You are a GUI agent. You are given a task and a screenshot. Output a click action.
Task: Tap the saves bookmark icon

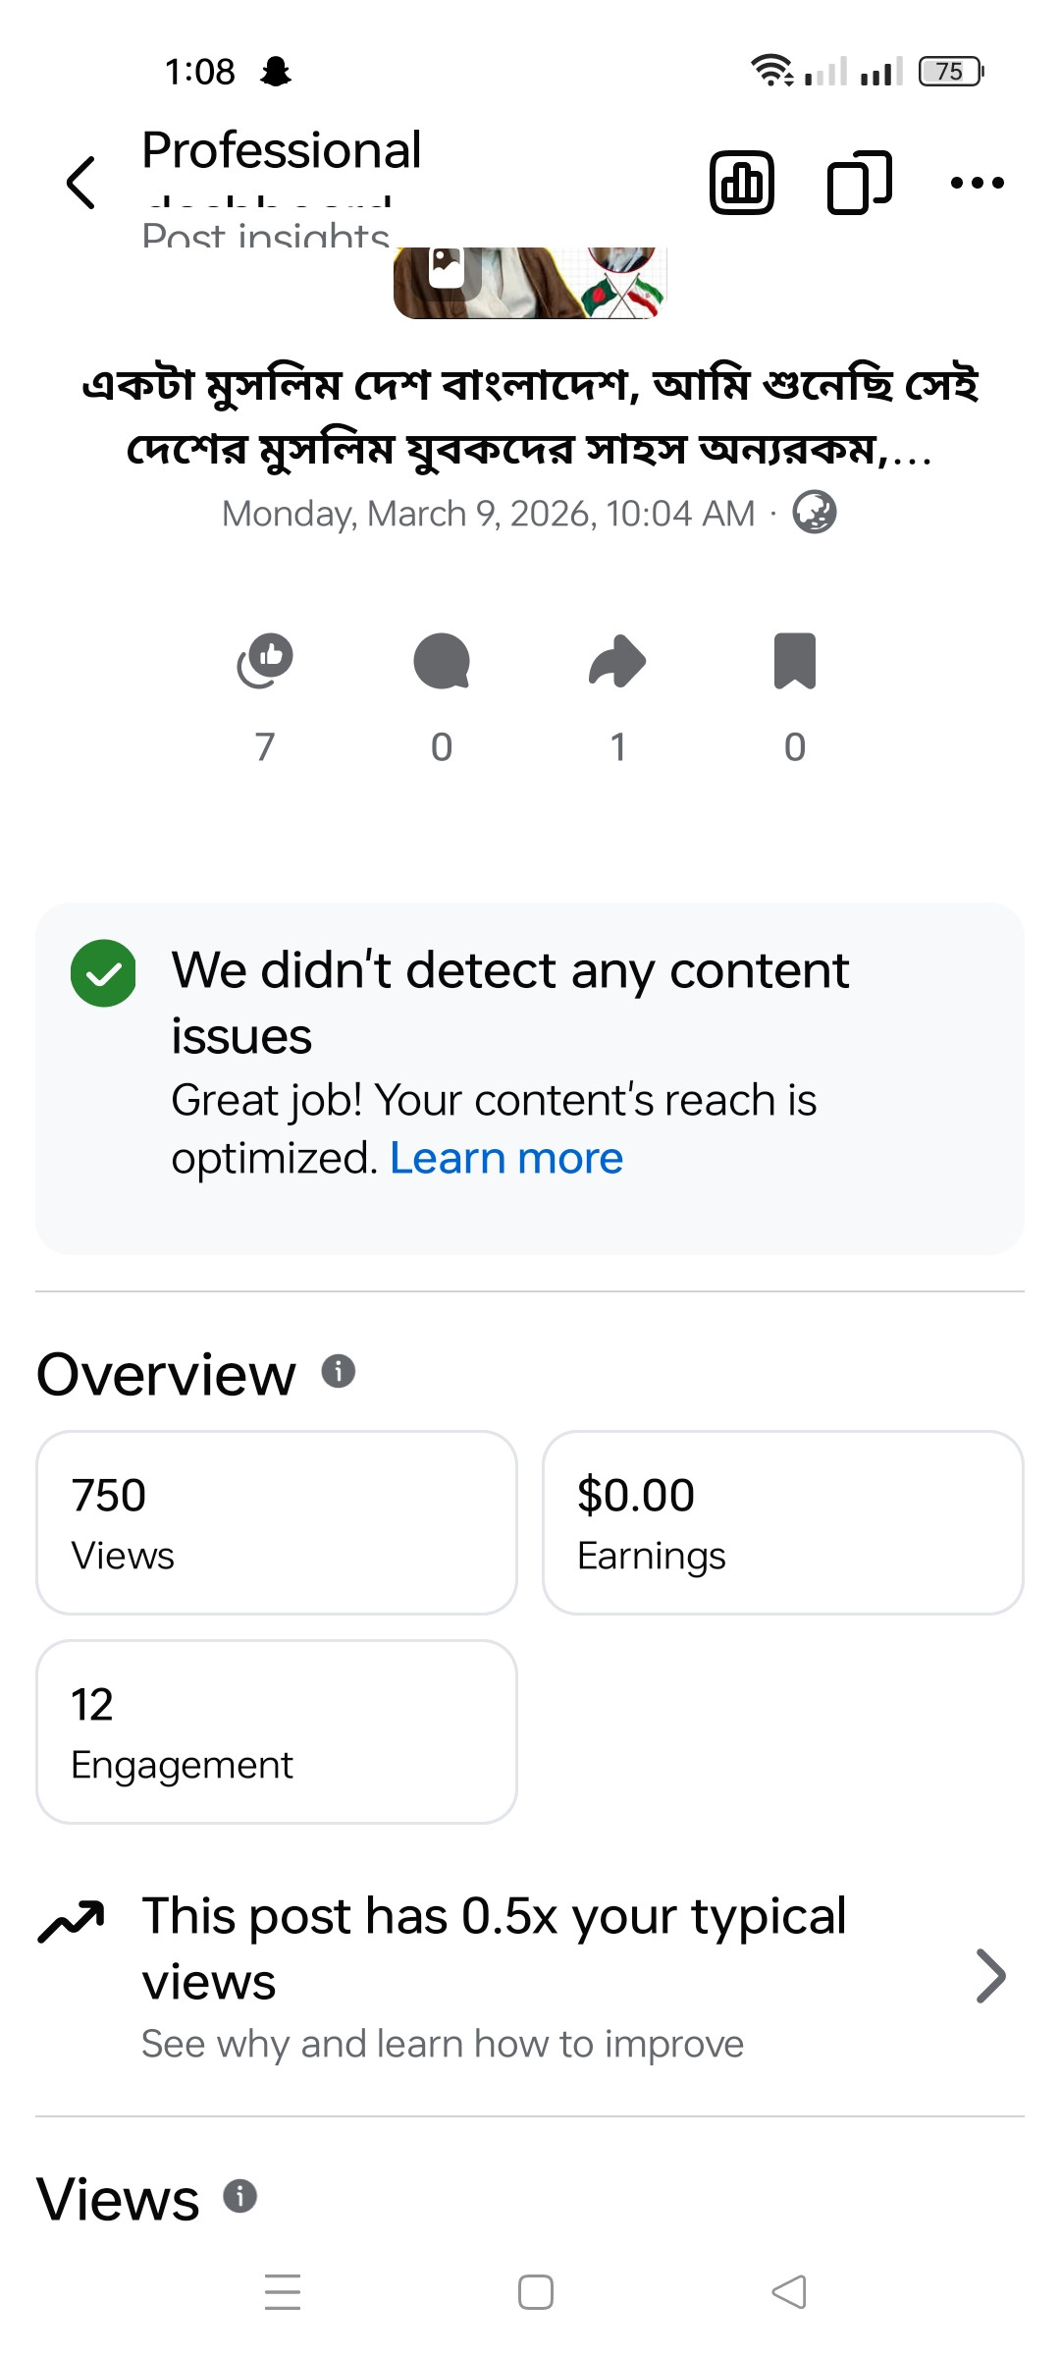coord(795,661)
